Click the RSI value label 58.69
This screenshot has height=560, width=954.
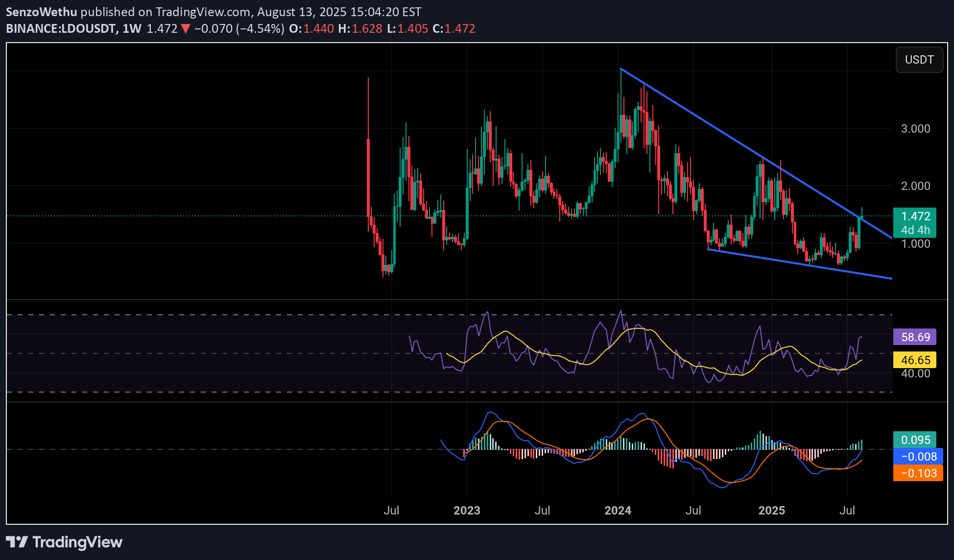(915, 337)
